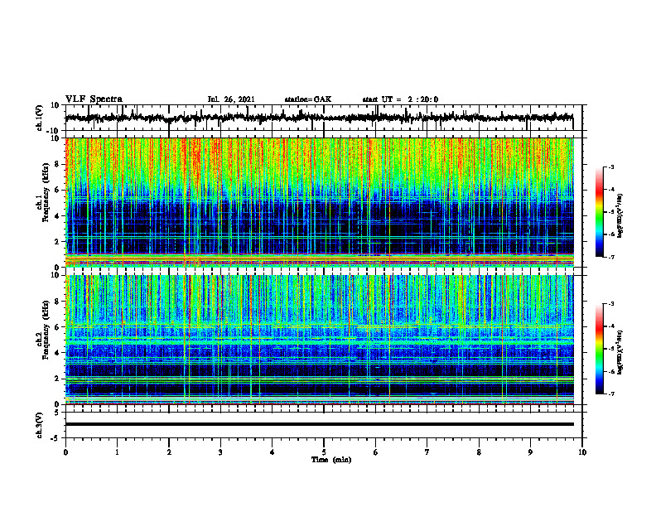Click the lower color scale bar beside ch.2
Image resolution: width=656 pixels, height=507 pixels.
point(600,349)
